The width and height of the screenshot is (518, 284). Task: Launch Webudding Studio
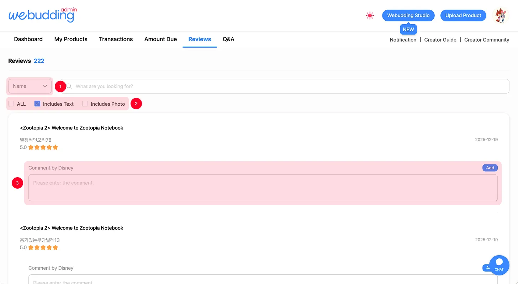tap(408, 15)
